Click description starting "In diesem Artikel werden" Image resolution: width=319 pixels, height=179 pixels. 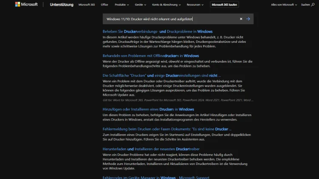[174, 42]
